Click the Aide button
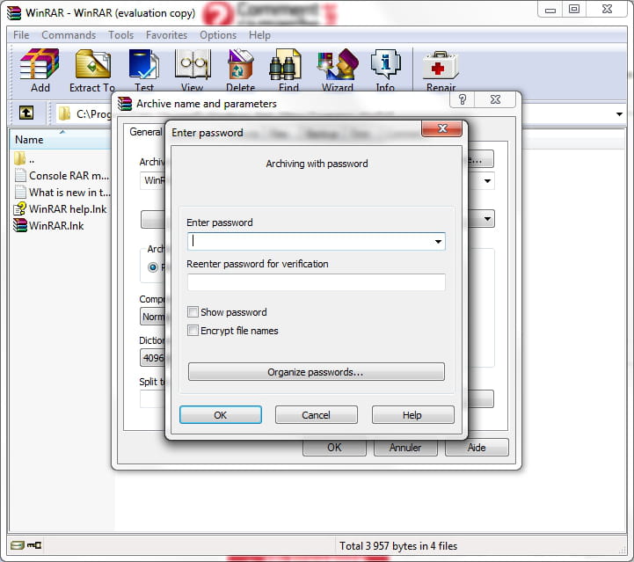634x562 pixels. [477, 447]
